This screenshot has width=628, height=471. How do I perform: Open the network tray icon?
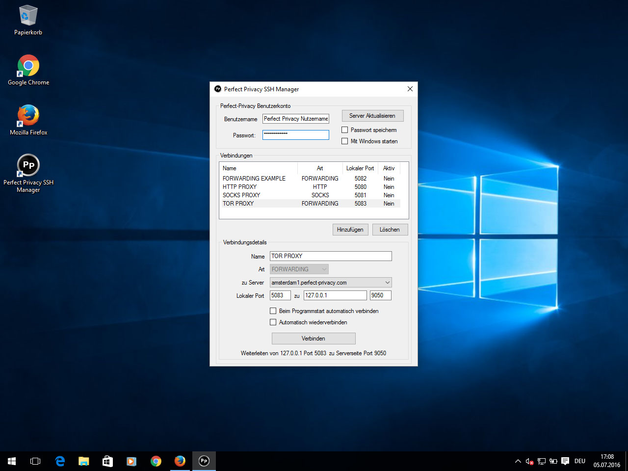tap(541, 461)
